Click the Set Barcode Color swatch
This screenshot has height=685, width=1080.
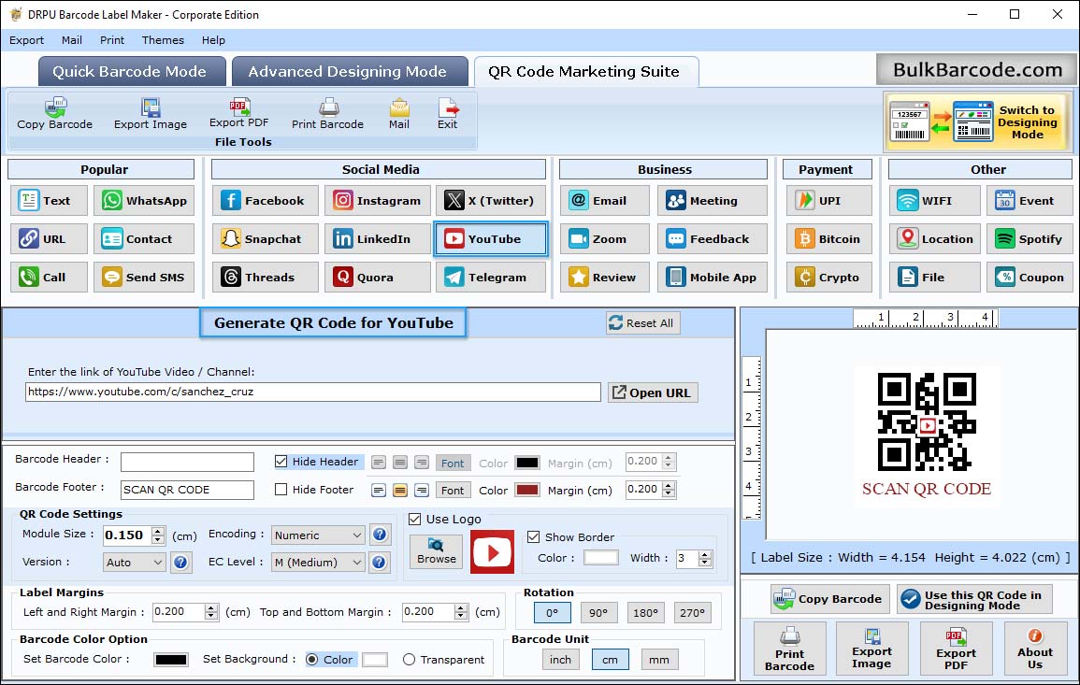point(171,660)
